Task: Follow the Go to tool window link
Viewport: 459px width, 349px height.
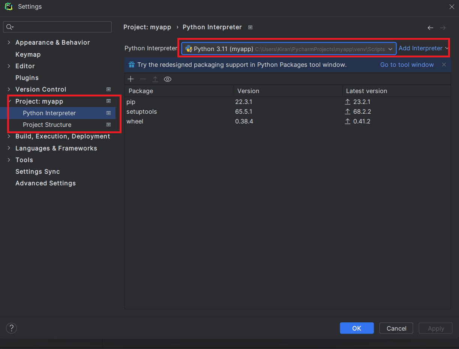Action: (406, 65)
